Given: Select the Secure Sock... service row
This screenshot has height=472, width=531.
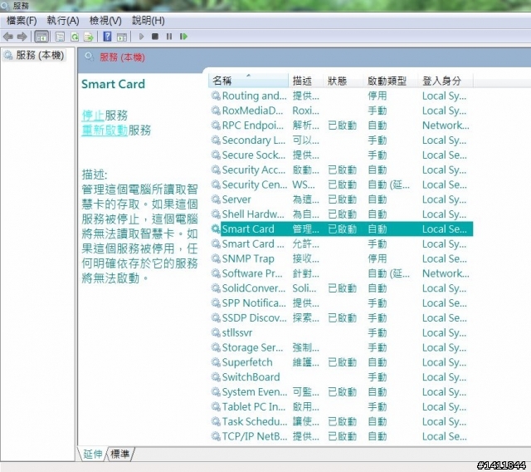Looking at the screenshot, I should point(341,155).
